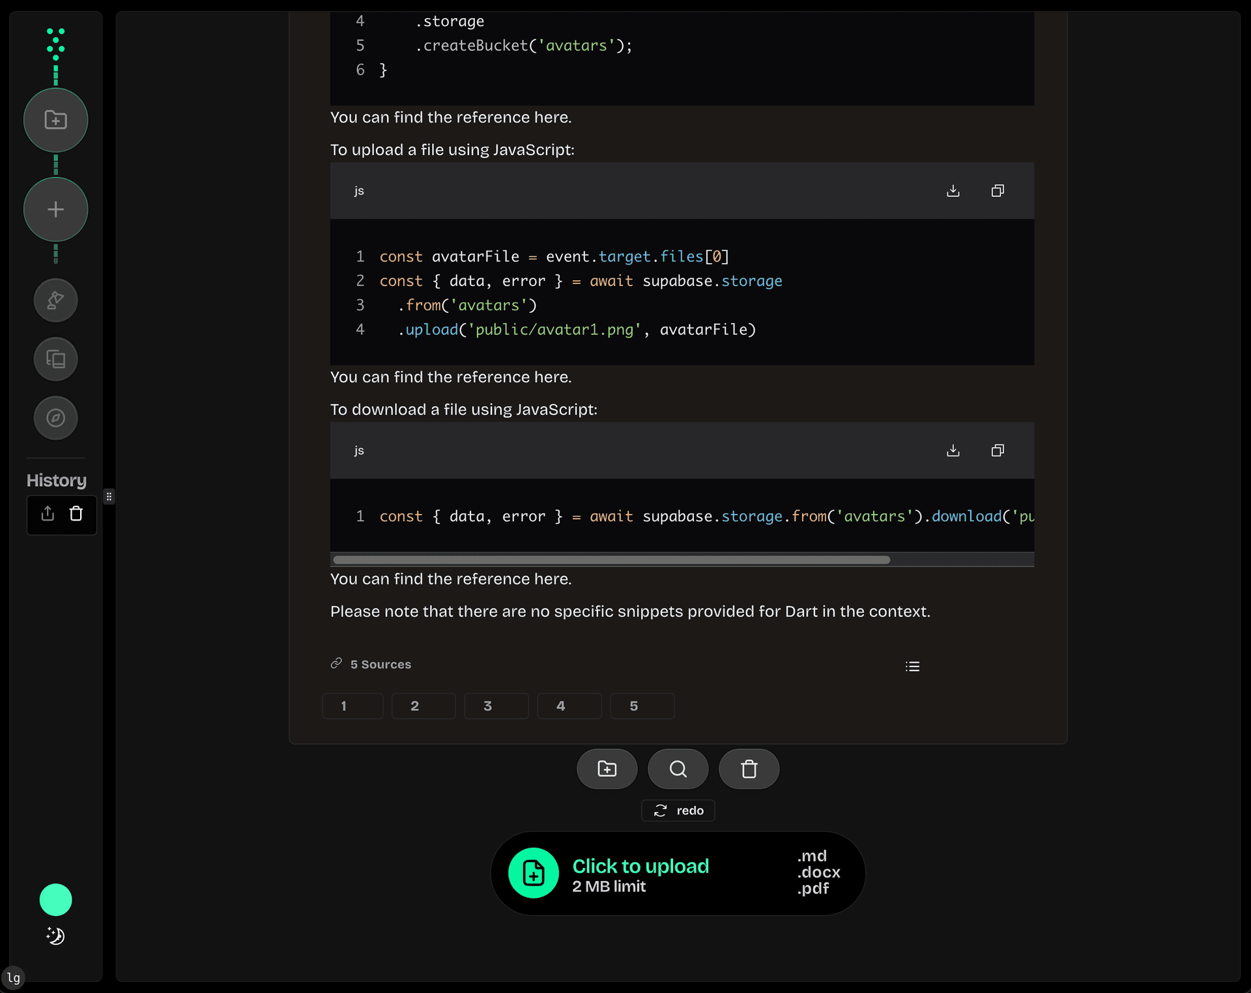Screen dimensions: 1251x993
Task: Delete history using the trash icon
Action: tap(76, 514)
